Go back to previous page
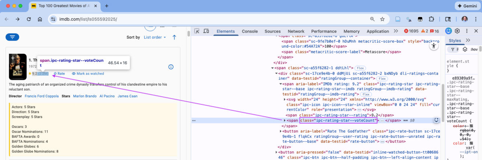This screenshot has width=482, height=160. (x=7, y=19)
